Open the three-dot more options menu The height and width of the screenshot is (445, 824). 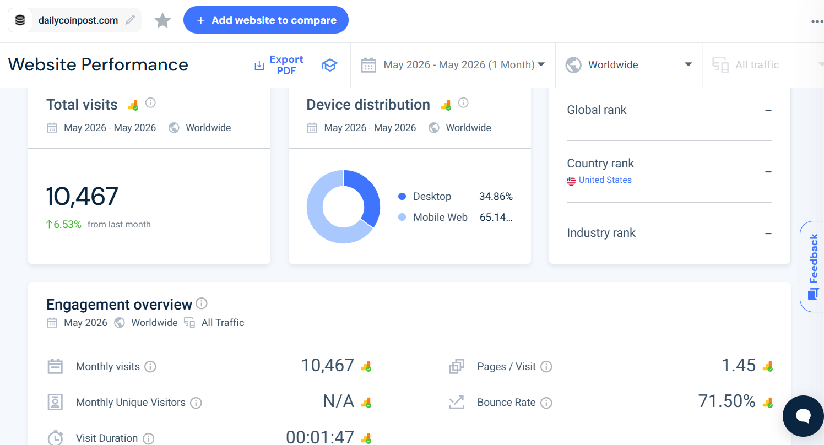[x=817, y=22]
